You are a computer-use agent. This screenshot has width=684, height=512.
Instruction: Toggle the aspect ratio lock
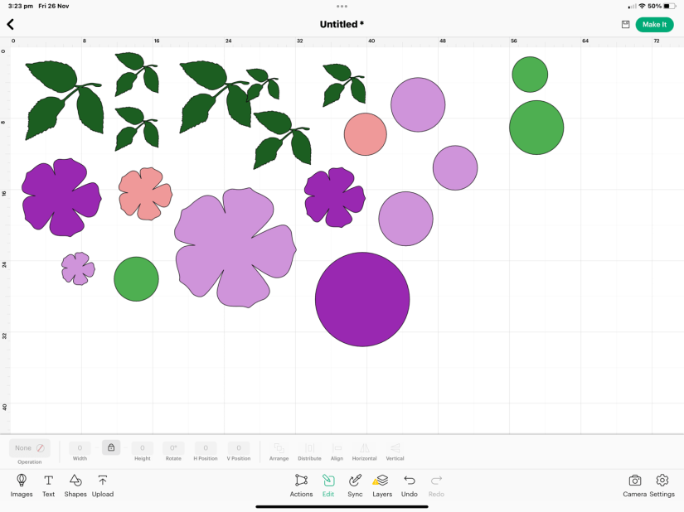click(111, 447)
